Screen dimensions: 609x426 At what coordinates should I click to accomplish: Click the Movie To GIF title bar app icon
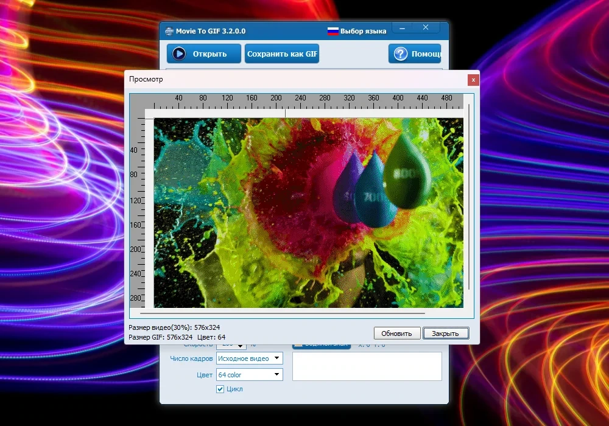pyautogui.click(x=169, y=32)
